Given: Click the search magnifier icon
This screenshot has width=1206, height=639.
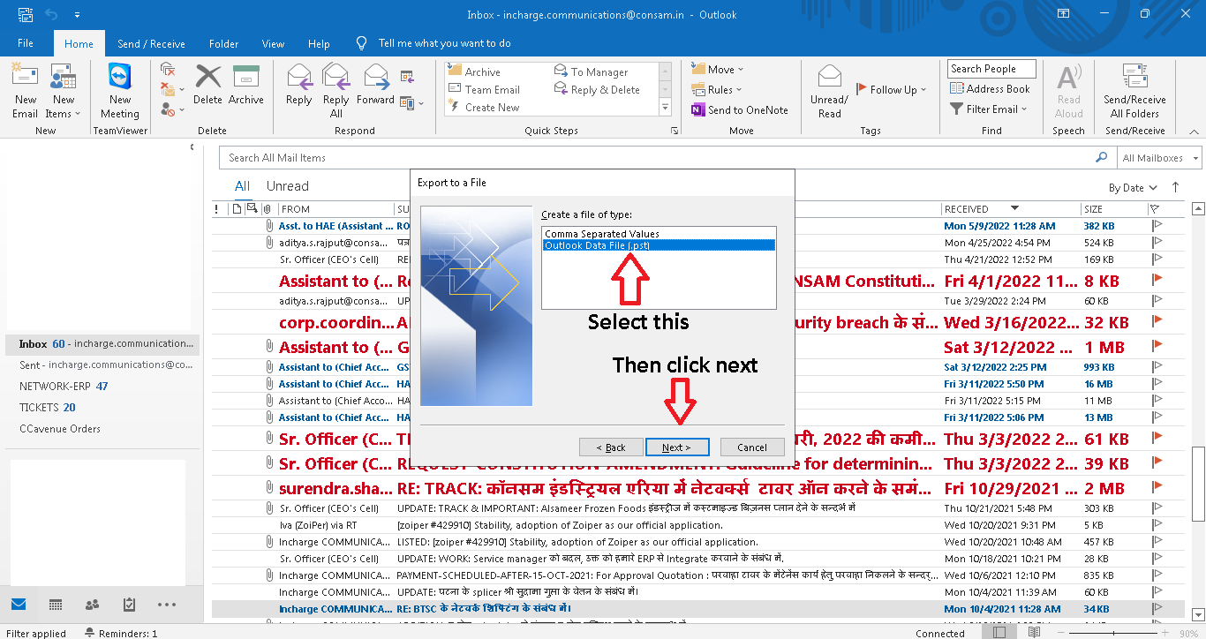Looking at the screenshot, I should [1101, 157].
